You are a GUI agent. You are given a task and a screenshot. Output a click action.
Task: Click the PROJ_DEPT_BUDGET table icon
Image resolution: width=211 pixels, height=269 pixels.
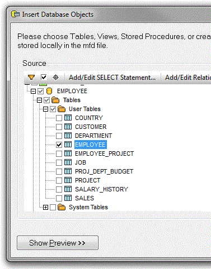tap(68, 171)
